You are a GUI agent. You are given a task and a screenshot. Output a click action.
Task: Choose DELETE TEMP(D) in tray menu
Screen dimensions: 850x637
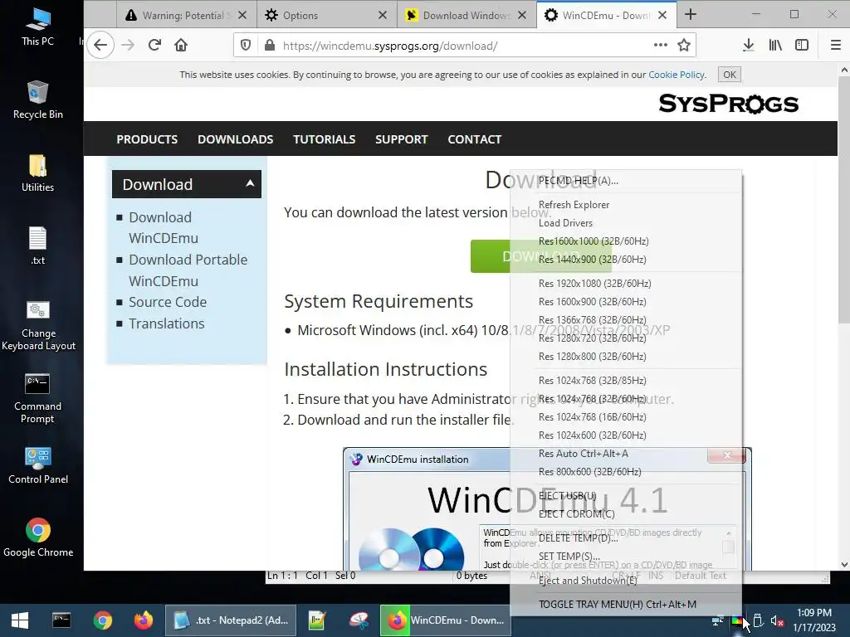click(626, 537)
